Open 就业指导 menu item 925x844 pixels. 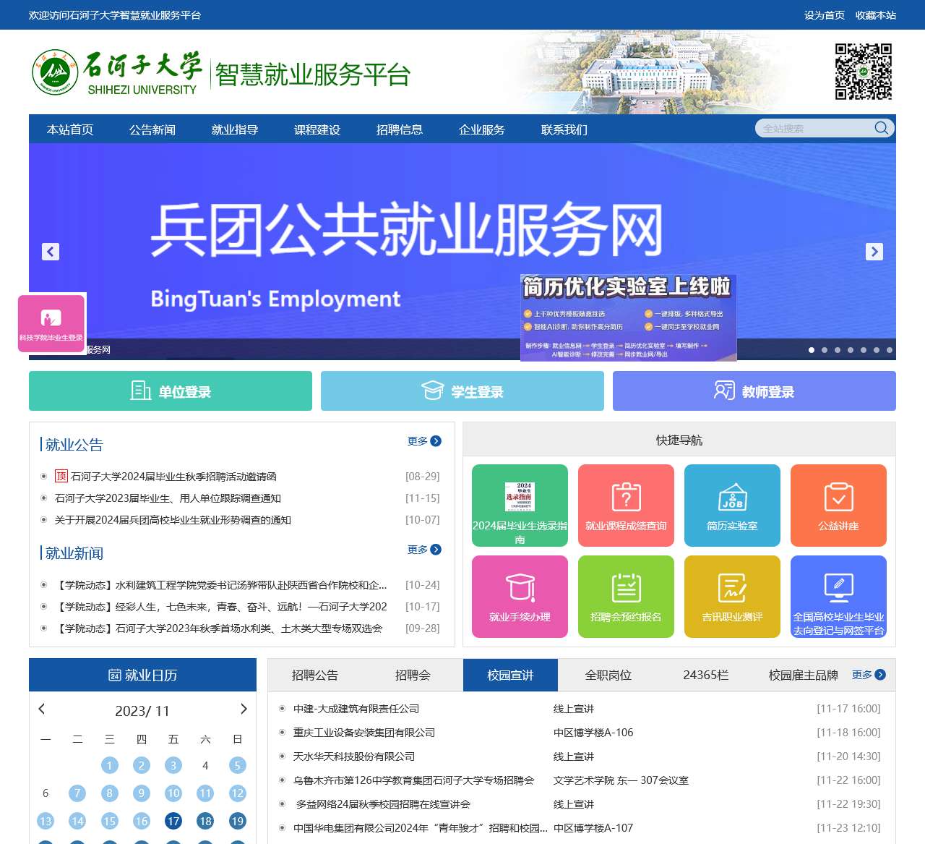pos(235,129)
